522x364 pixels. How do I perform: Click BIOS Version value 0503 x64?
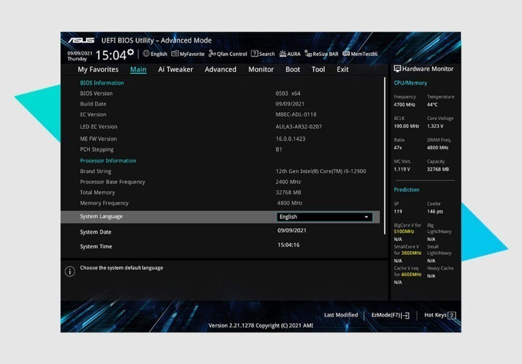(x=288, y=93)
